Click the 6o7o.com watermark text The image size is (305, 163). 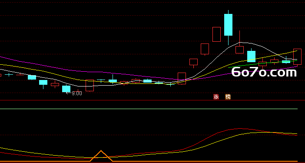(264, 72)
